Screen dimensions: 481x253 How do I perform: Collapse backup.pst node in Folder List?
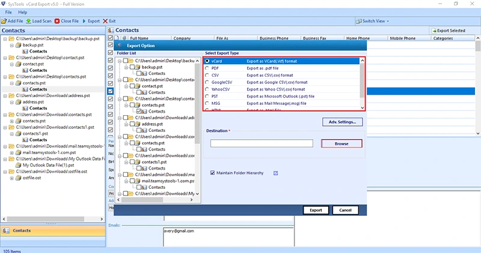pyautogui.click(x=126, y=67)
